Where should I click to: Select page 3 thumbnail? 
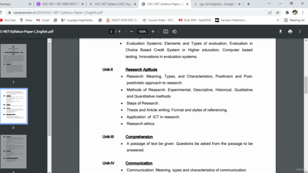pyautogui.click(x=13, y=151)
